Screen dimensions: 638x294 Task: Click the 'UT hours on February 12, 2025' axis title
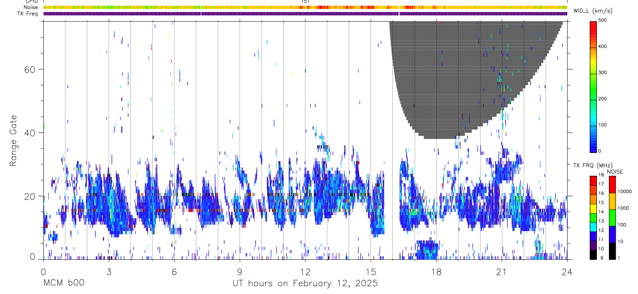(x=304, y=283)
